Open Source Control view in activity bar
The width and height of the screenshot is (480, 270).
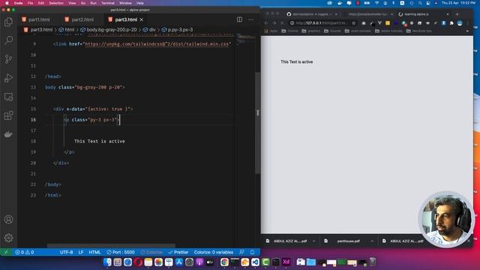[8, 59]
